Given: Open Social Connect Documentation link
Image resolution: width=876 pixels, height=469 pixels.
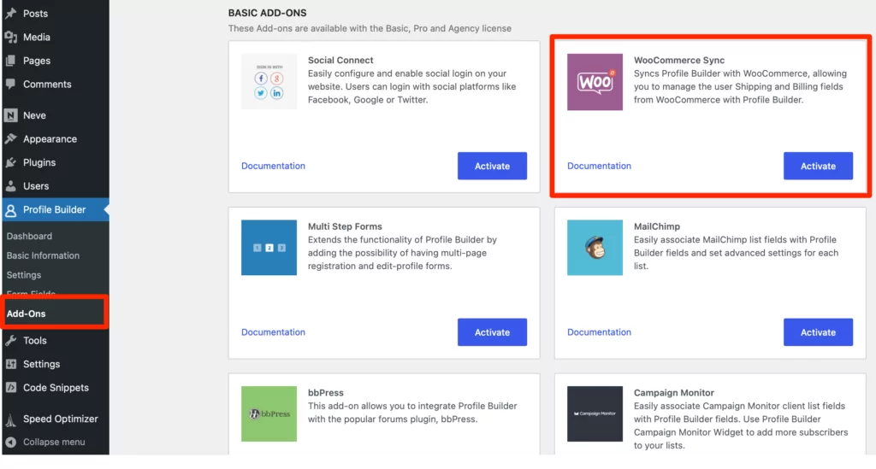Looking at the screenshot, I should click(x=273, y=166).
